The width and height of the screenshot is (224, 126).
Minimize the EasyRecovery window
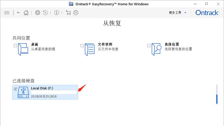coord(195,4)
